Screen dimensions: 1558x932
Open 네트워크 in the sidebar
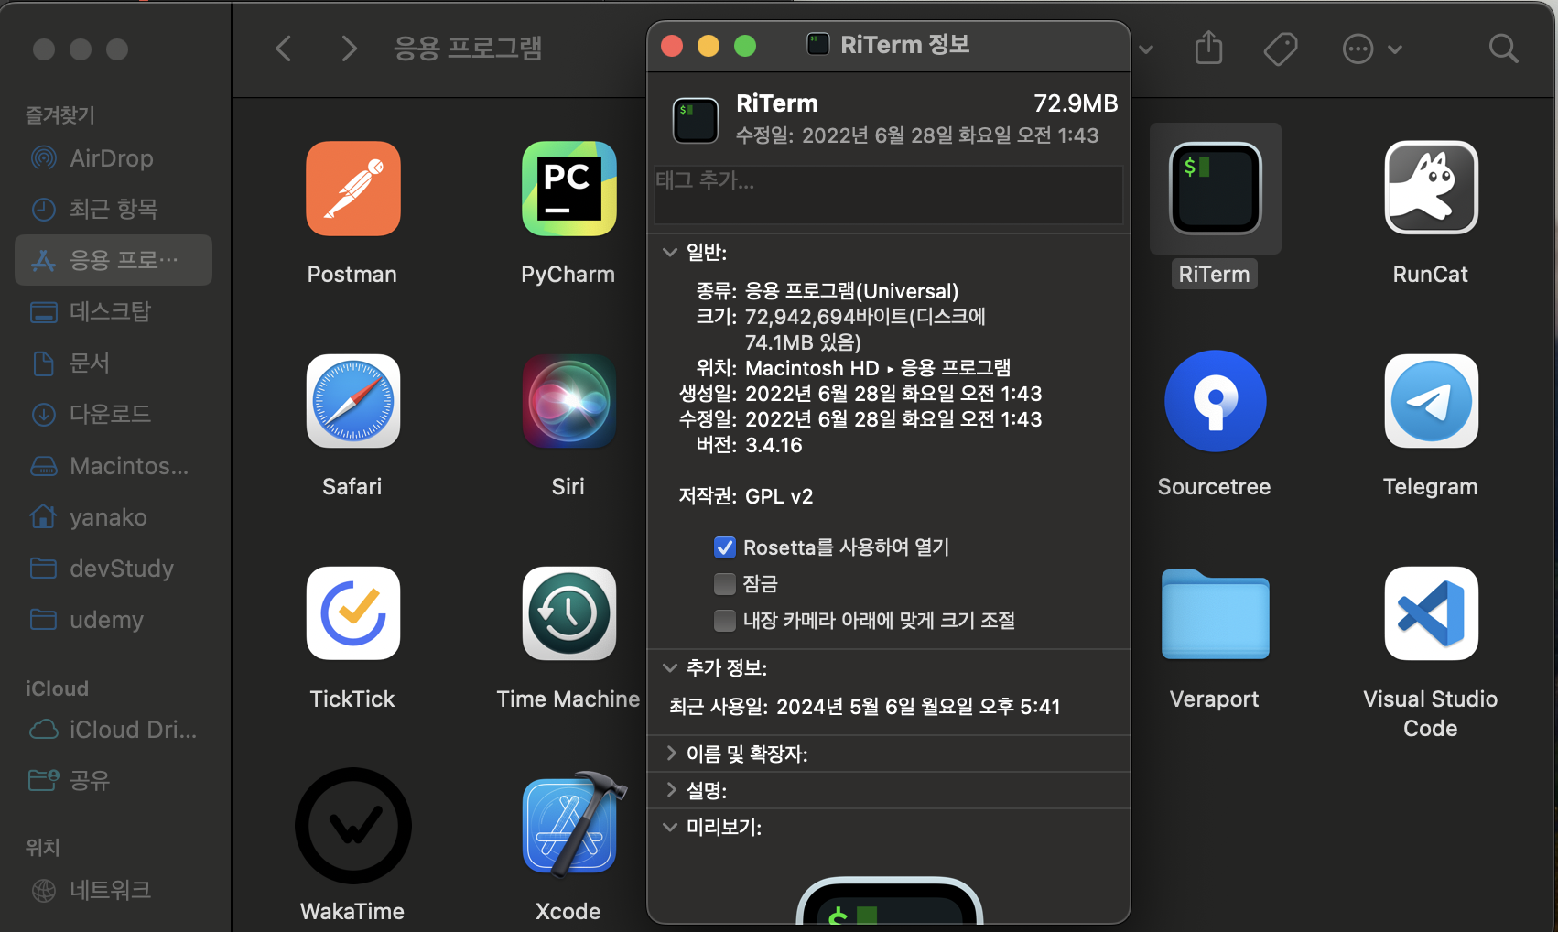point(114,890)
